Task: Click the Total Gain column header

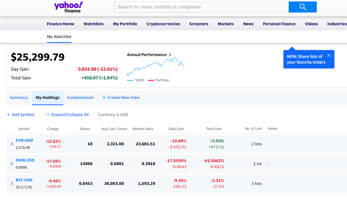Action: 214,129
